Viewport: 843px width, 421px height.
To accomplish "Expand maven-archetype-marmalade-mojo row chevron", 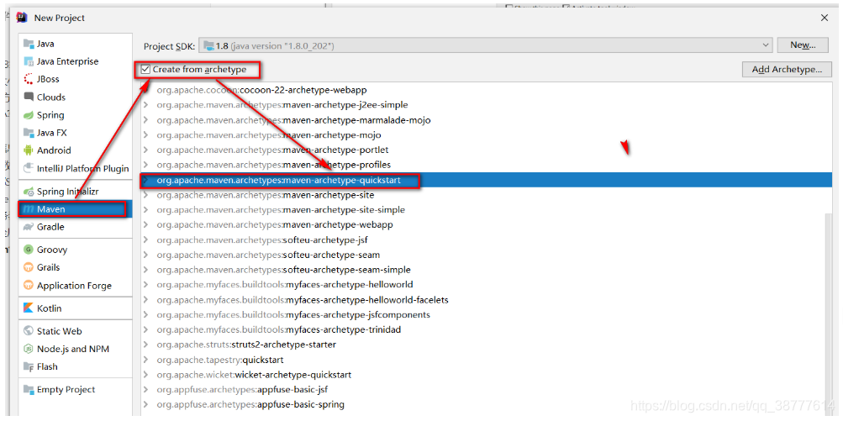I will 145,120.
